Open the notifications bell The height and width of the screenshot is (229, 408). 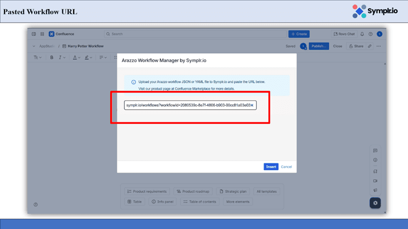tap(362, 34)
